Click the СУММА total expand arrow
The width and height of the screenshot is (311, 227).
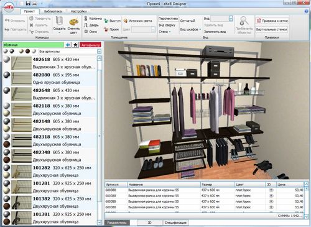[306, 216]
